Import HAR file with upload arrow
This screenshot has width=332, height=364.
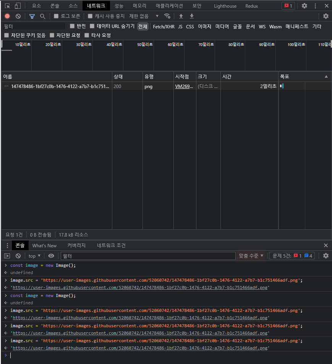(181, 16)
